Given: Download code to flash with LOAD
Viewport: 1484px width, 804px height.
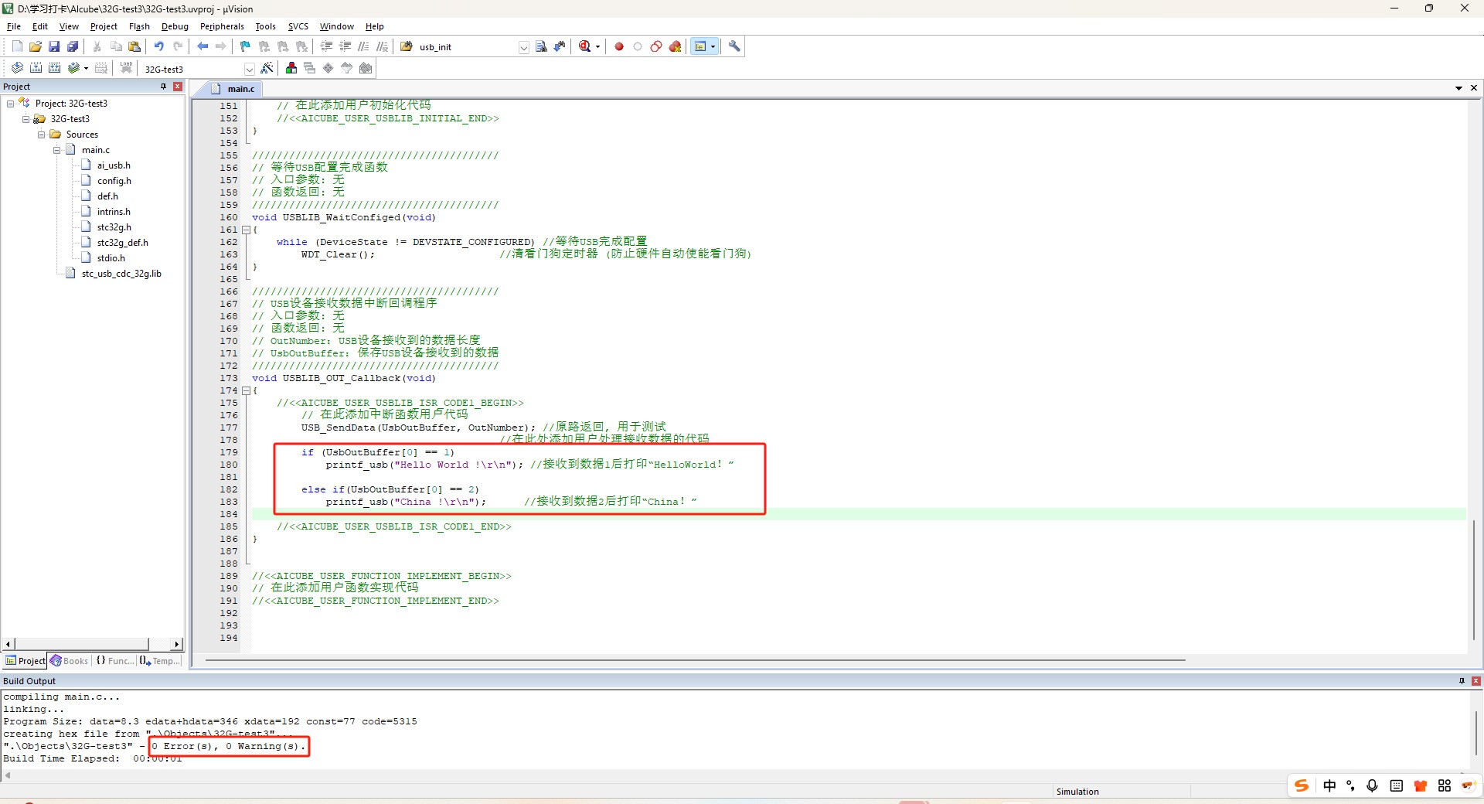Looking at the screenshot, I should (126, 68).
